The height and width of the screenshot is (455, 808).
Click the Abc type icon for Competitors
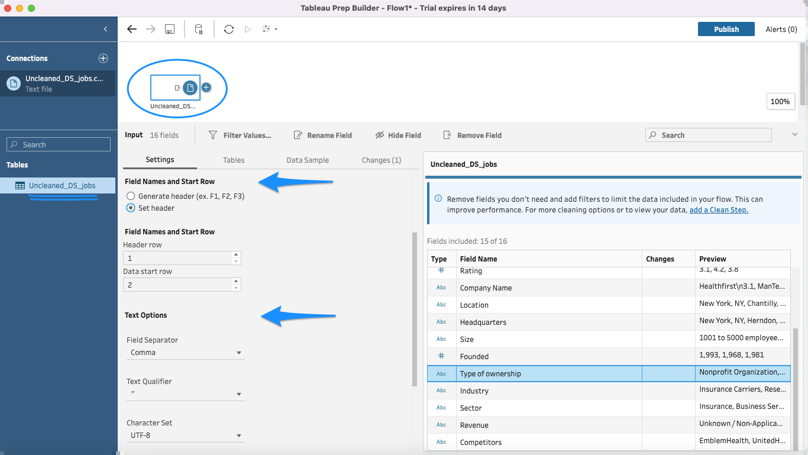tap(441, 442)
